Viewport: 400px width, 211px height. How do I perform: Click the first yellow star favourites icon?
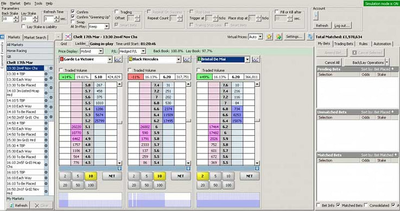point(269,37)
